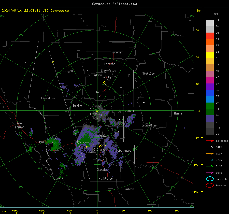Viewport: 229px width, 214px height.
Task: Click the Vulcan town label
Action: (x=129, y=189)
